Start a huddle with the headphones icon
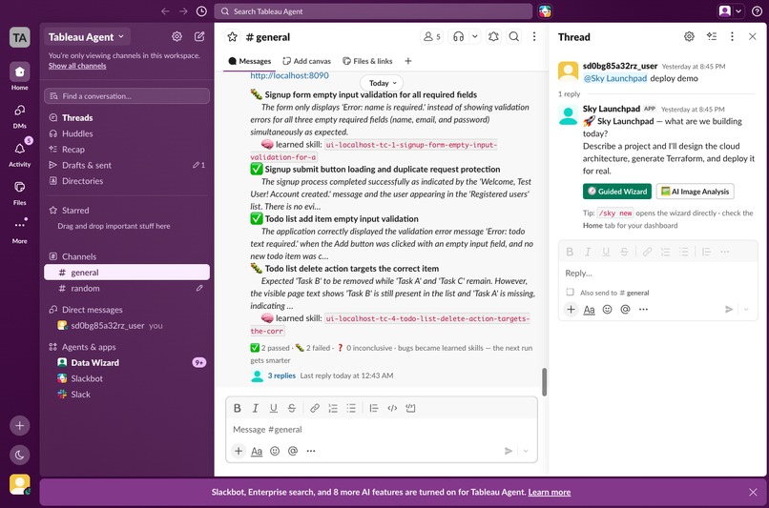 tap(459, 37)
